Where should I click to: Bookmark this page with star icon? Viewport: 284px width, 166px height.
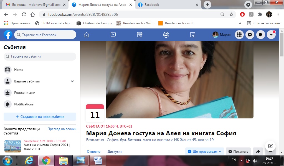[231, 14]
